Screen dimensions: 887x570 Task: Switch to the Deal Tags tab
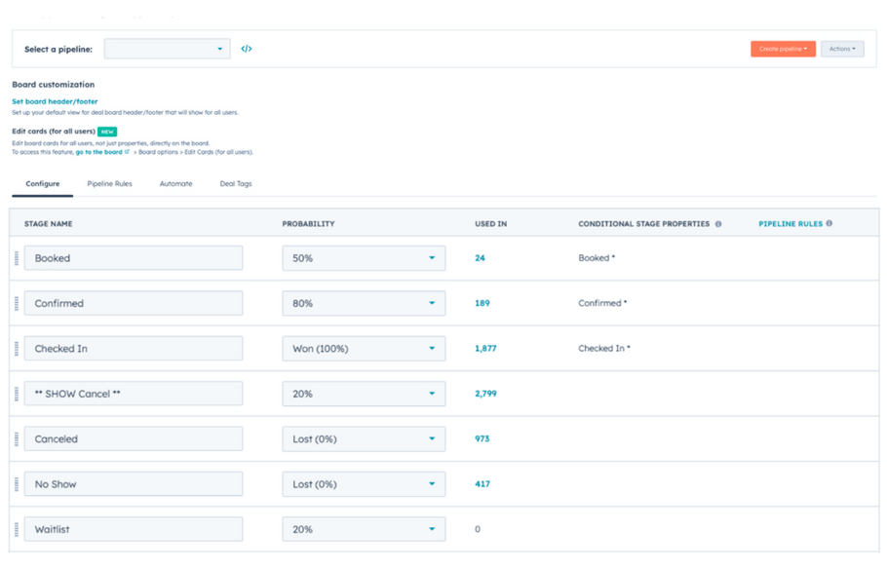[236, 183]
